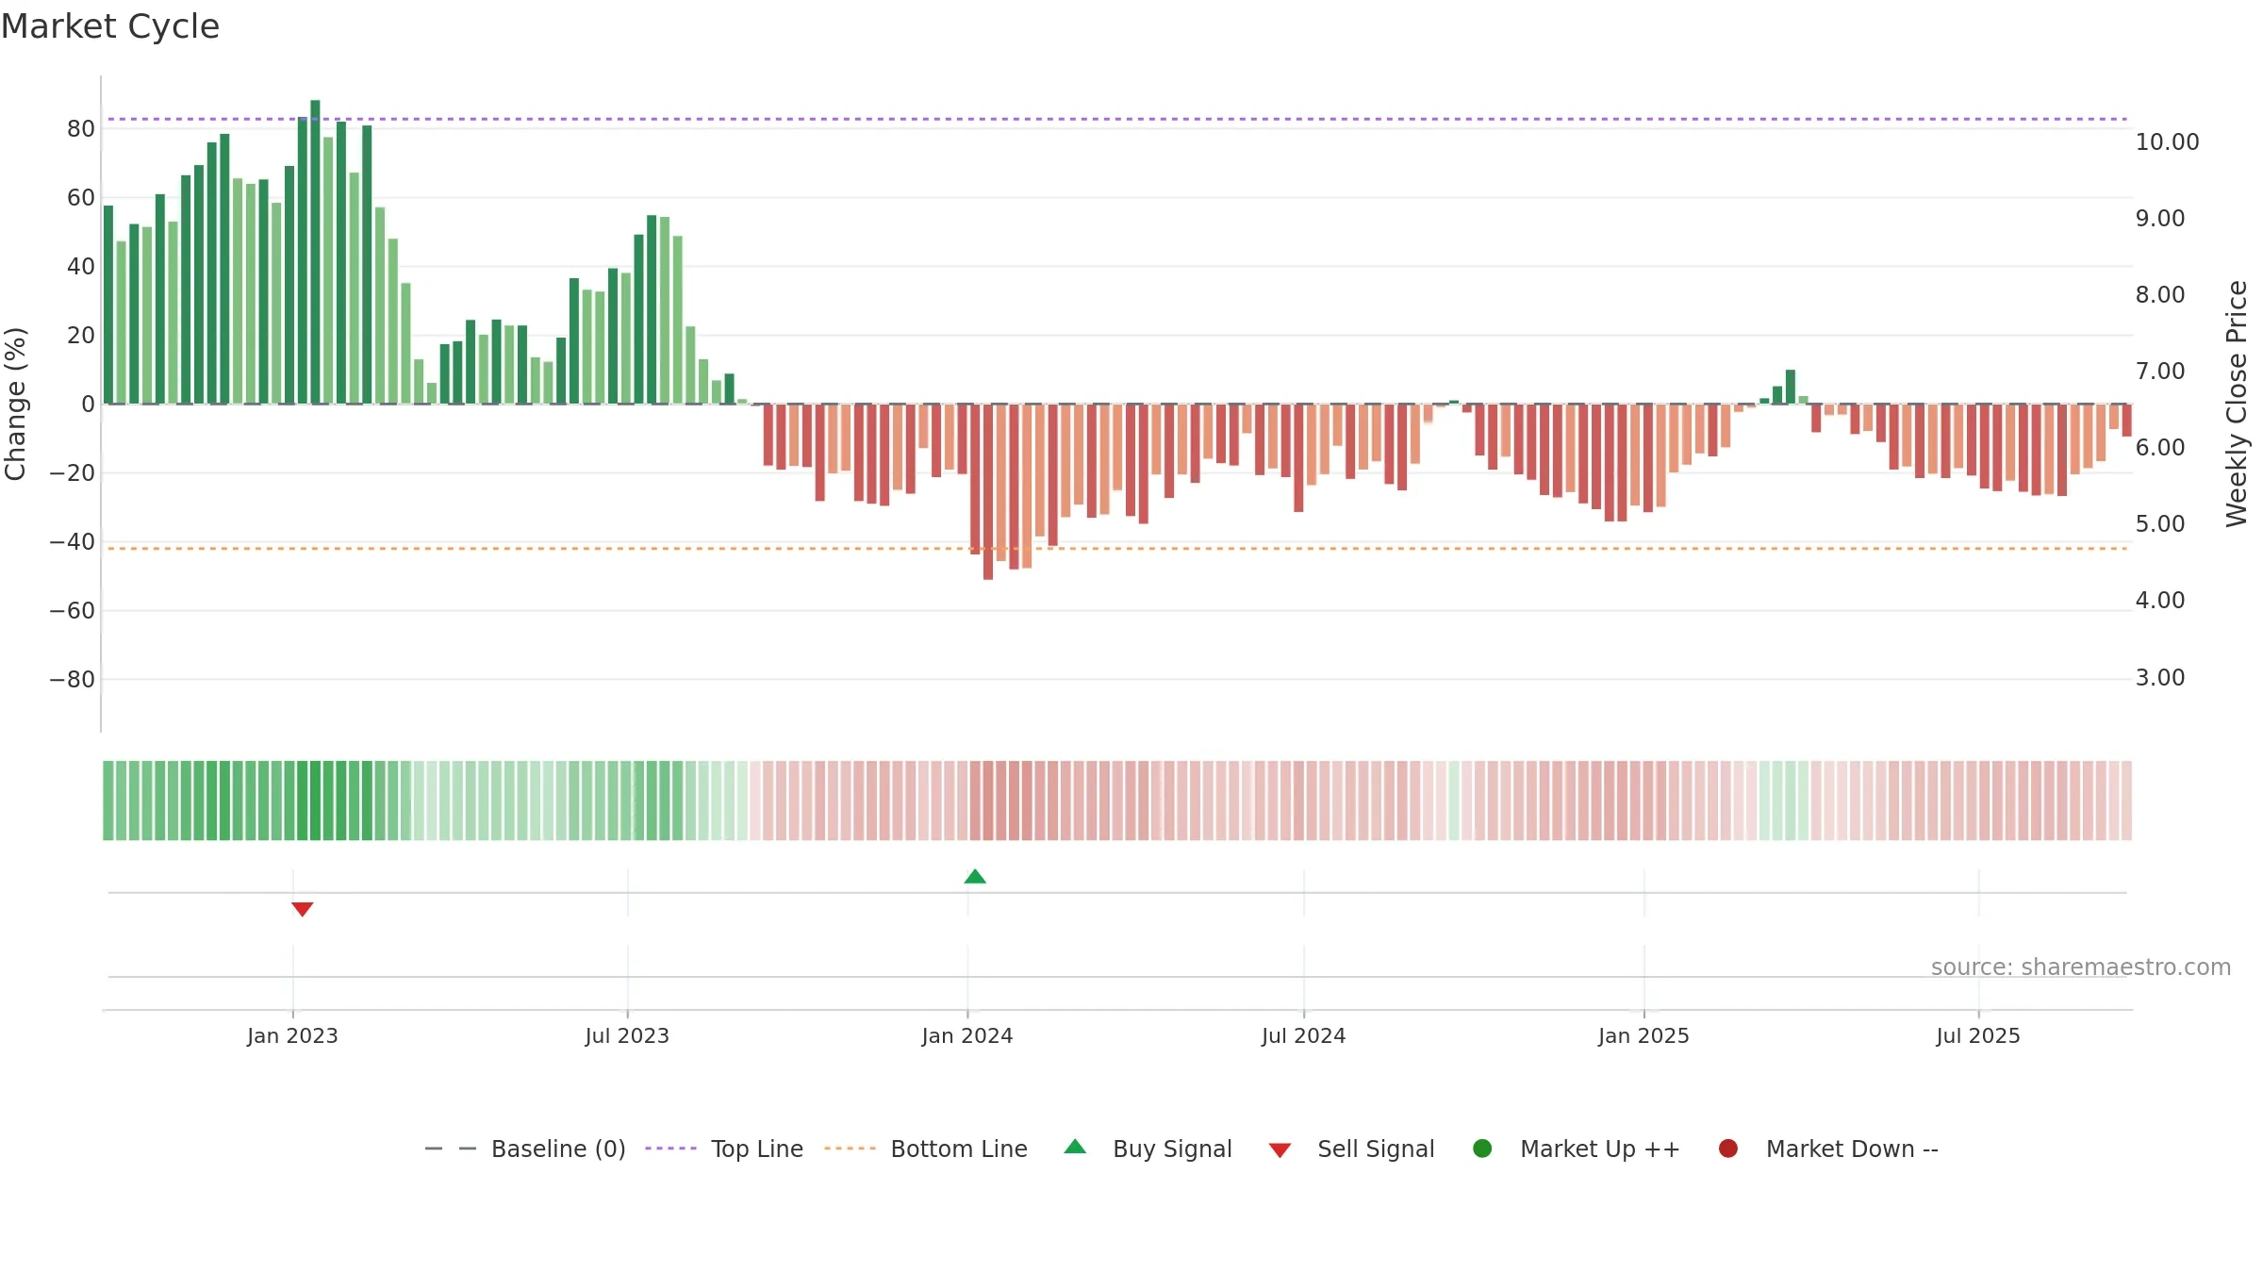Toggle the Buy Signal legend entry
This screenshot has height=1273, width=2263.
1148,1149
